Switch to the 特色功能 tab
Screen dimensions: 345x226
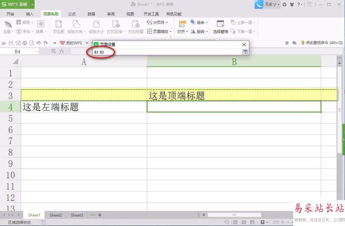click(x=174, y=14)
